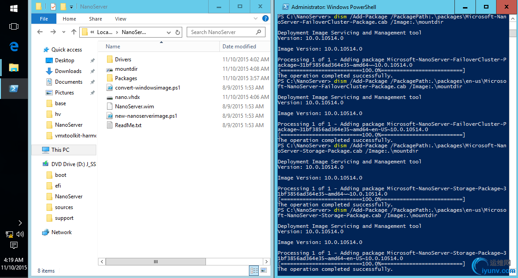The width and height of the screenshot is (518, 278).
Task: Click the volume speaker tray icon
Action: coord(20,234)
